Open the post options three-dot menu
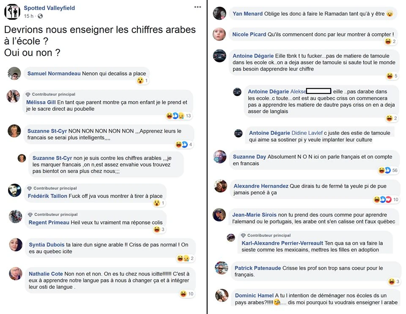Viewport: 406px width, 314px height. [198, 7]
